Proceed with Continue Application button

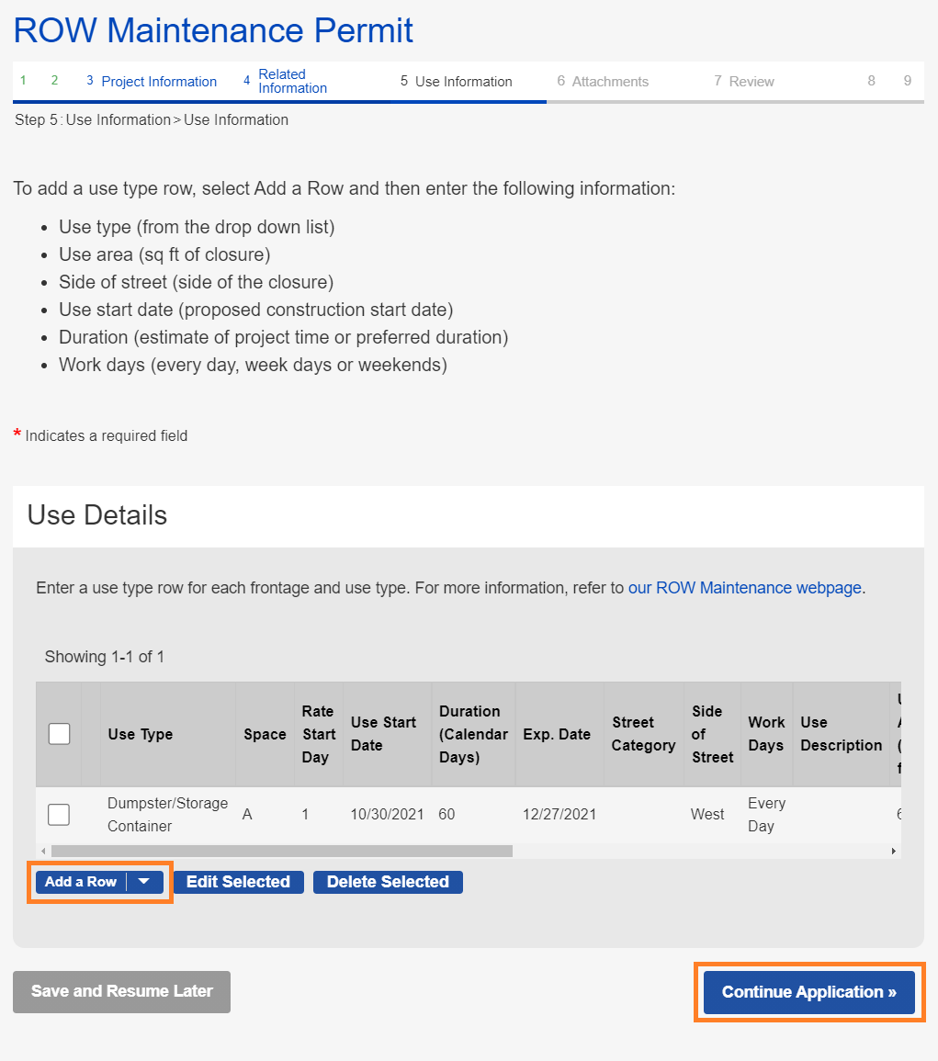coord(808,992)
